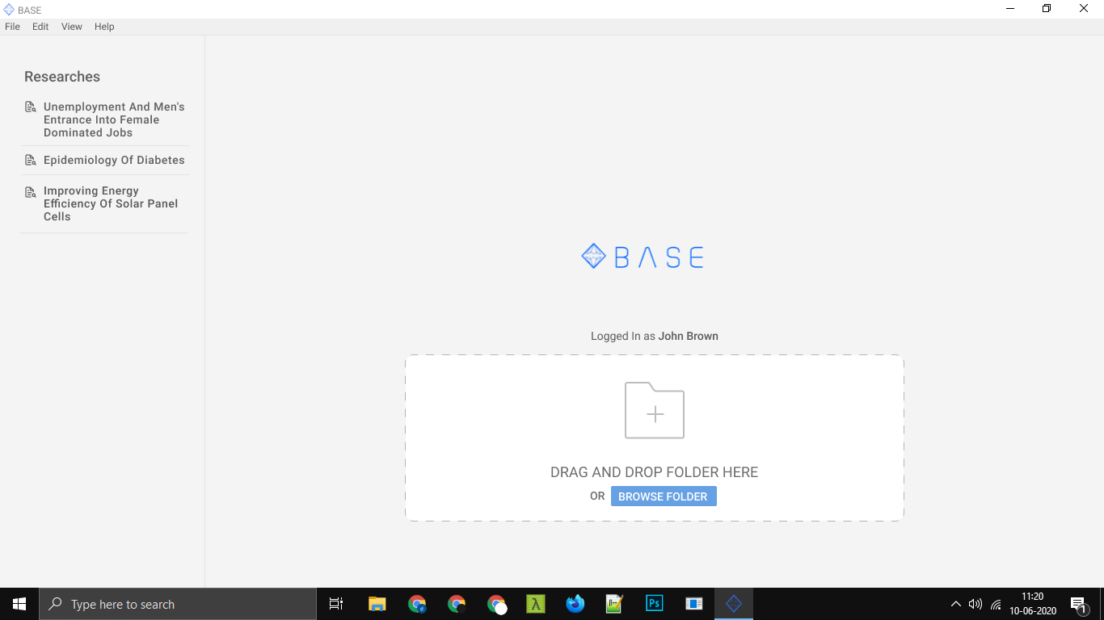The image size is (1104, 620).
Task: Click the BASE app icon in the title bar
Action: tap(9, 10)
